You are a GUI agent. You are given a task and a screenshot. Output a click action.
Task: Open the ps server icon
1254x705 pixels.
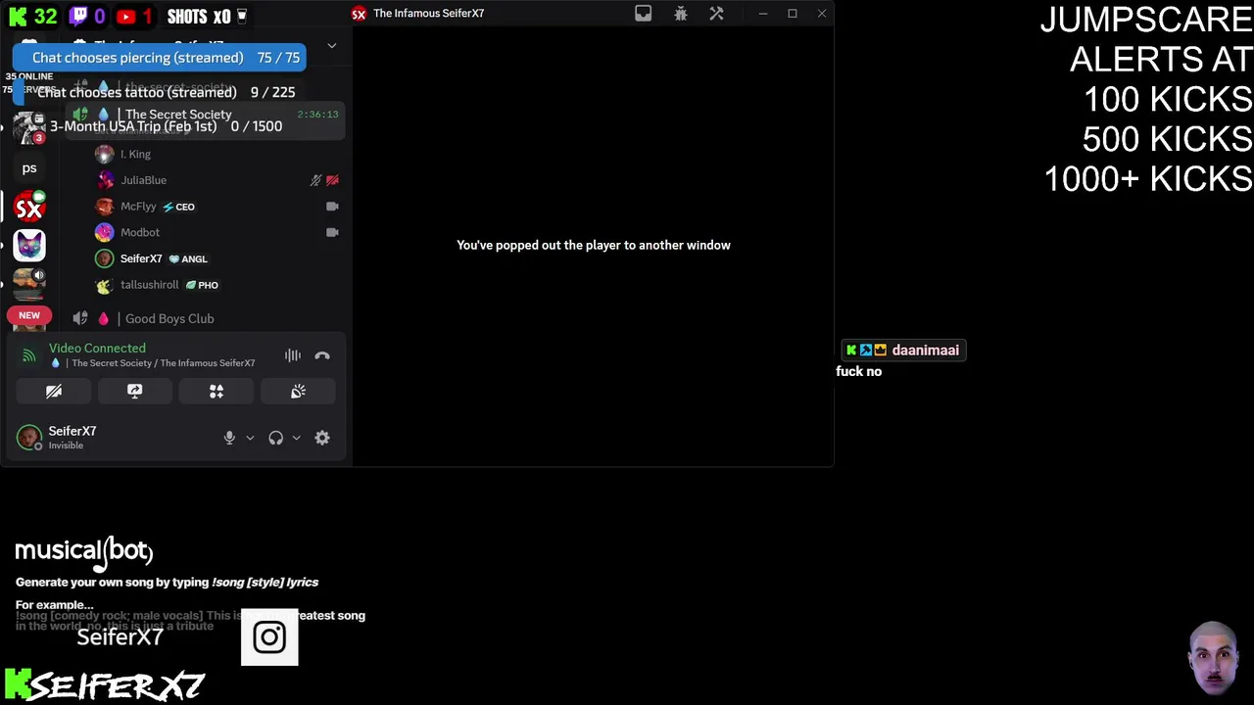pos(29,167)
